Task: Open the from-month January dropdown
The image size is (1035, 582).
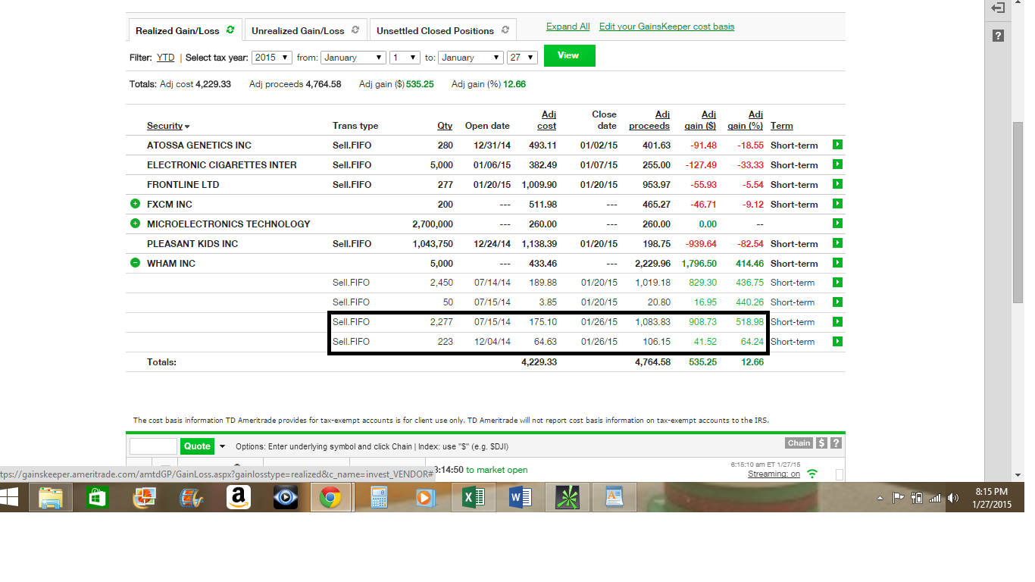Action: click(x=353, y=58)
